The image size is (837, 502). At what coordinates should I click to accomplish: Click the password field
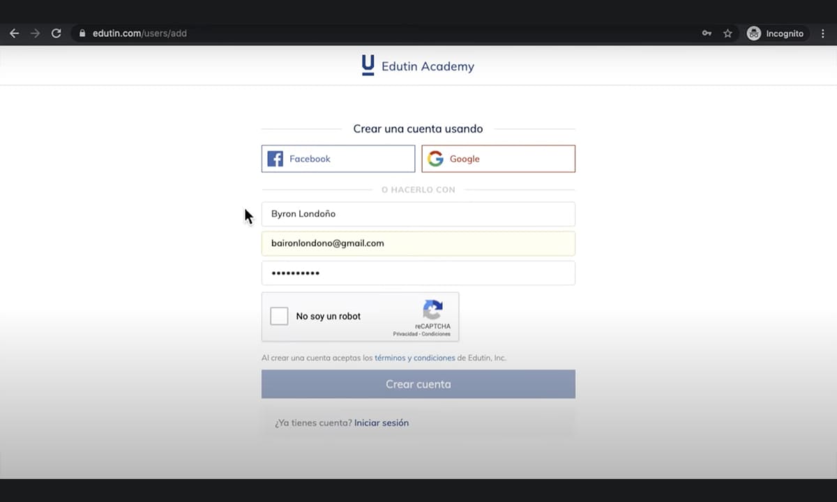click(418, 273)
